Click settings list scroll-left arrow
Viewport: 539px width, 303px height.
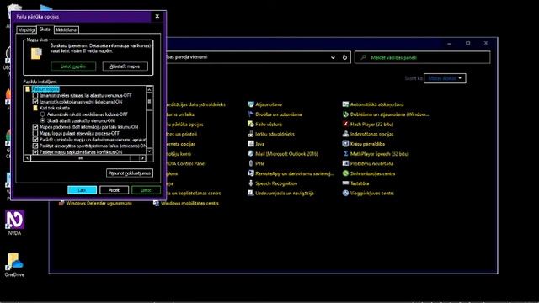click(x=27, y=158)
